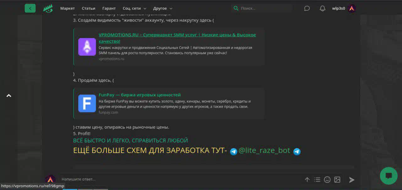Open the messages chat bubble icon
Image resolution: width=402 pixels, height=190 pixels.
point(307,8)
